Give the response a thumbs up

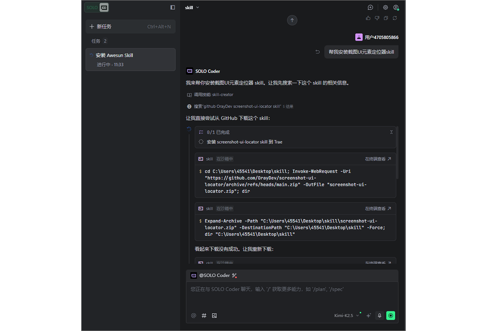tap(368, 18)
